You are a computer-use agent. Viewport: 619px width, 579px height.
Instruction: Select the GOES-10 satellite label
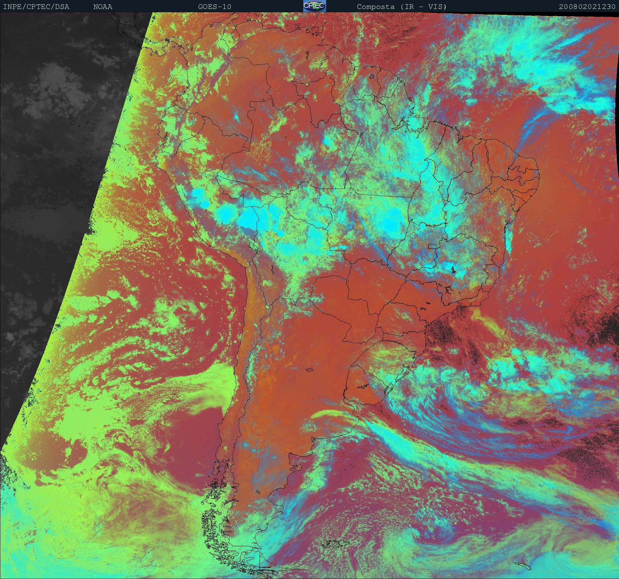(214, 7)
